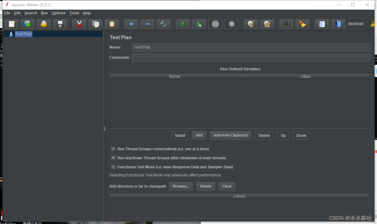Screen dimensions: 377x224
Task: Click the Shutdown test icon
Action: (x=232, y=24)
